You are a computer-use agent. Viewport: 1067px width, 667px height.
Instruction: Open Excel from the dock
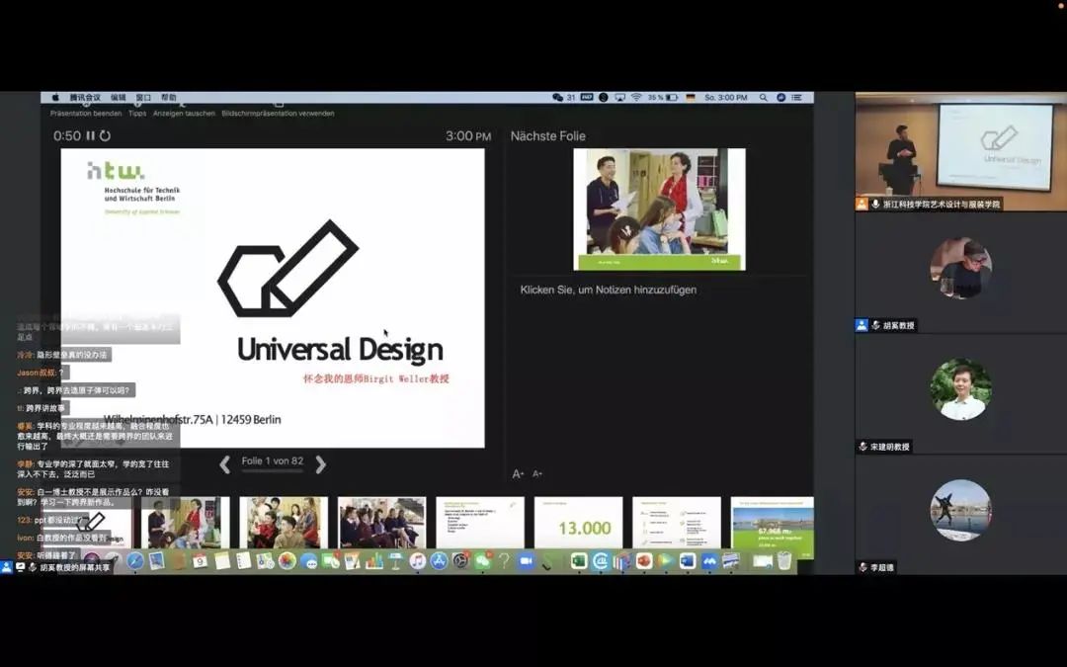point(578,561)
